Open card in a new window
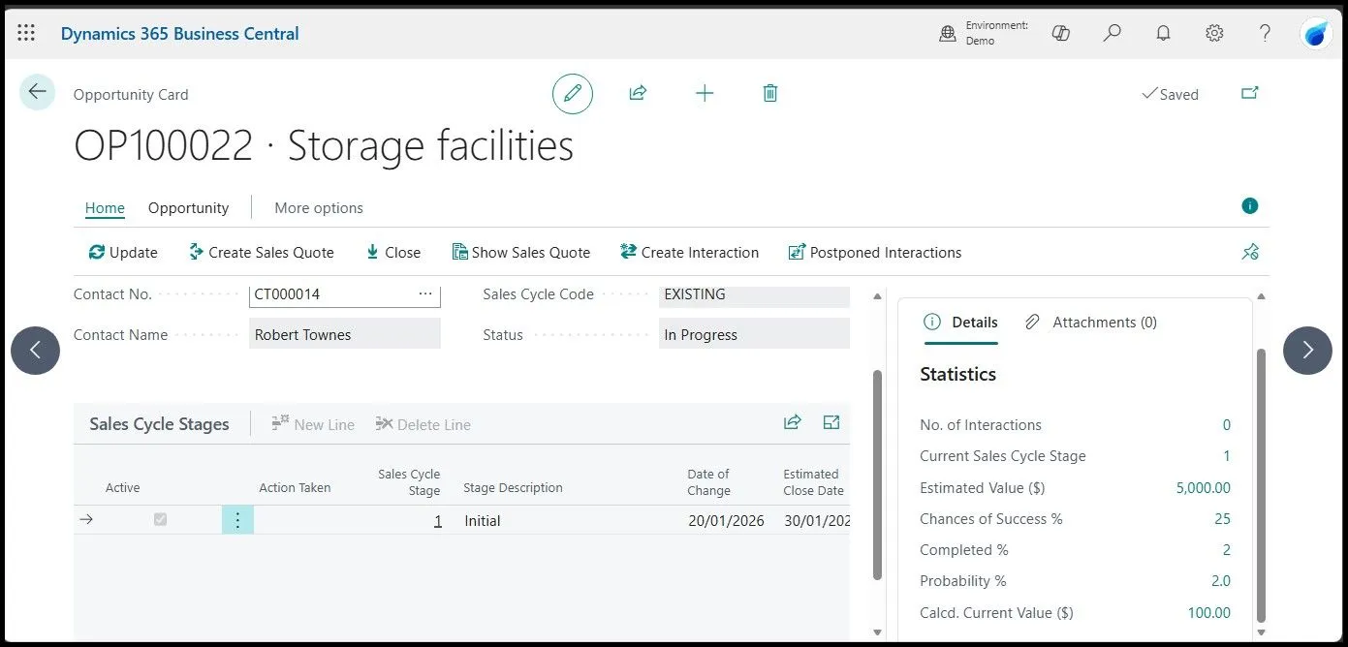The height and width of the screenshot is (647, 1348). click(1250, 93)
